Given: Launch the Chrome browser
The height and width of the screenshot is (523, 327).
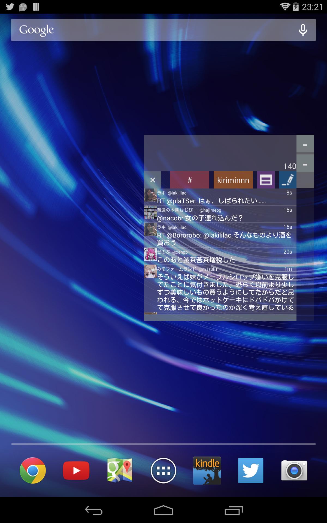Looking at the screenshot, I should click(33, 470).
